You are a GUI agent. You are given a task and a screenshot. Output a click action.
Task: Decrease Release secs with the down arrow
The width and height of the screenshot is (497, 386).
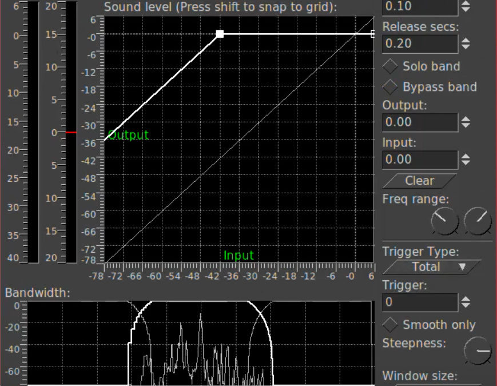coord(466,47)
